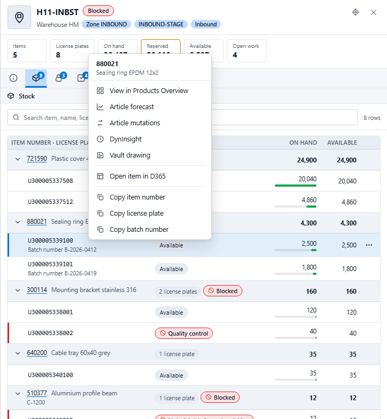Collapse item 880021 Sealing ring group

18,222
